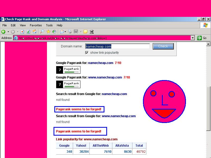
Task: Refresh the page with green arrows icon
Action: [x=28, y=32]
